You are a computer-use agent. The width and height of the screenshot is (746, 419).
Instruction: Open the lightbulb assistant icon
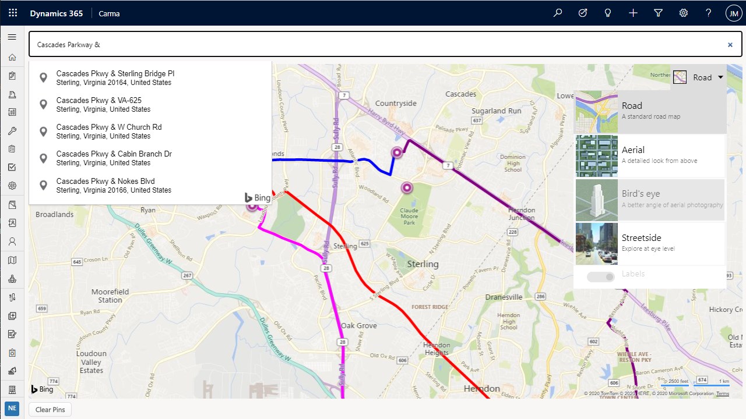click(x=608, y=13)
